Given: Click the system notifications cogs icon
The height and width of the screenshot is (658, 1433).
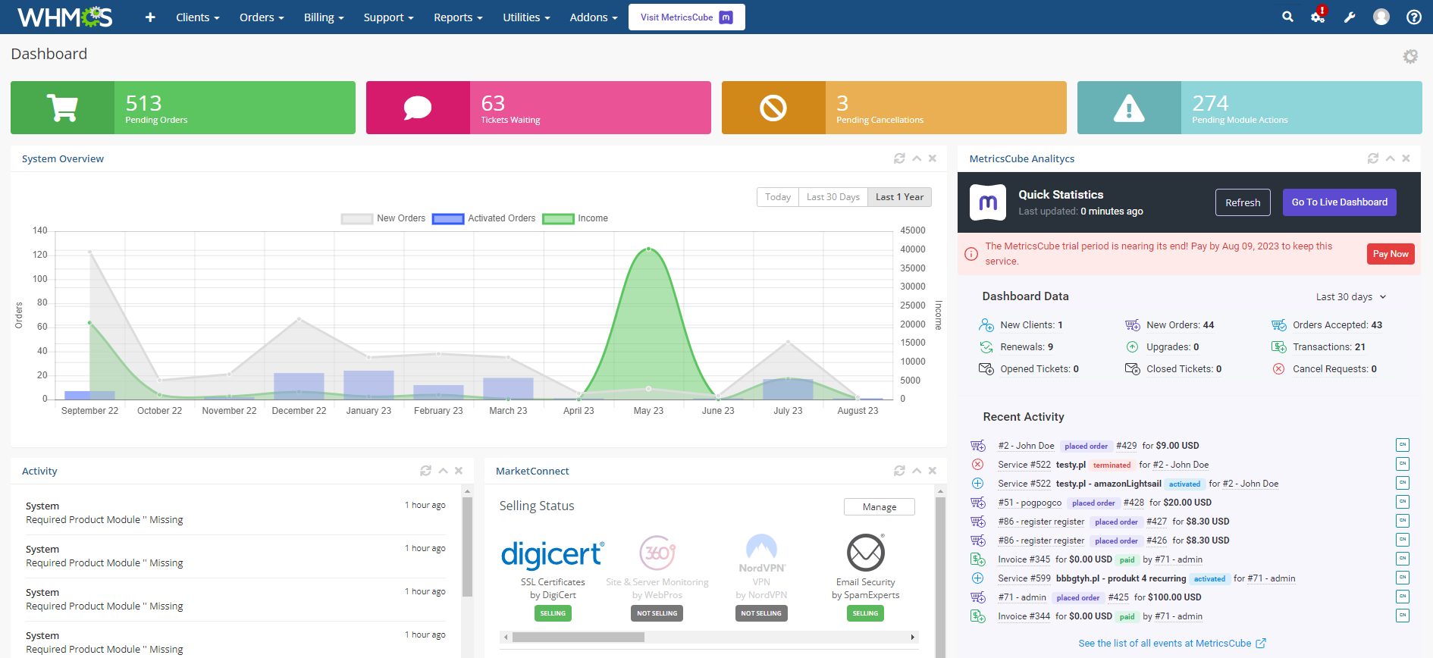Looking at the screenshot, I should coord(1318,17).
